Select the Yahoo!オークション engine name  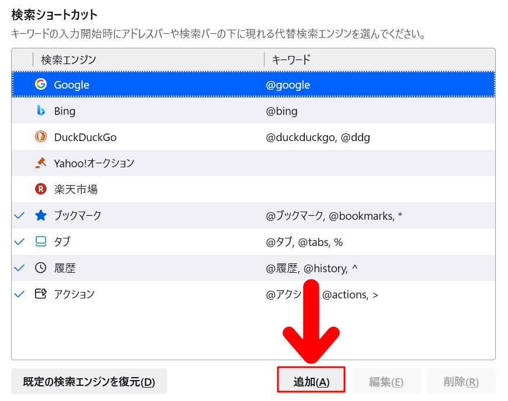pos(94,163)
